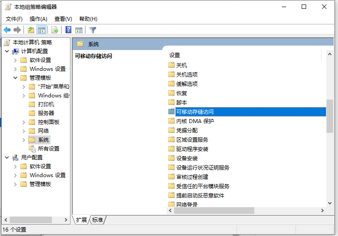The width and height of the screenshot is (338, 236).
Task: Toggle the show/hide action pane icon
Action: pyautogui.click(x=79, y=30)
